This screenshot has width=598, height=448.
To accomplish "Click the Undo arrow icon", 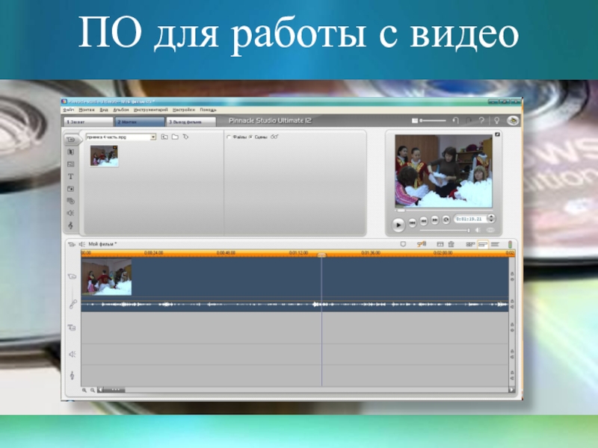I will pos(454,120).
